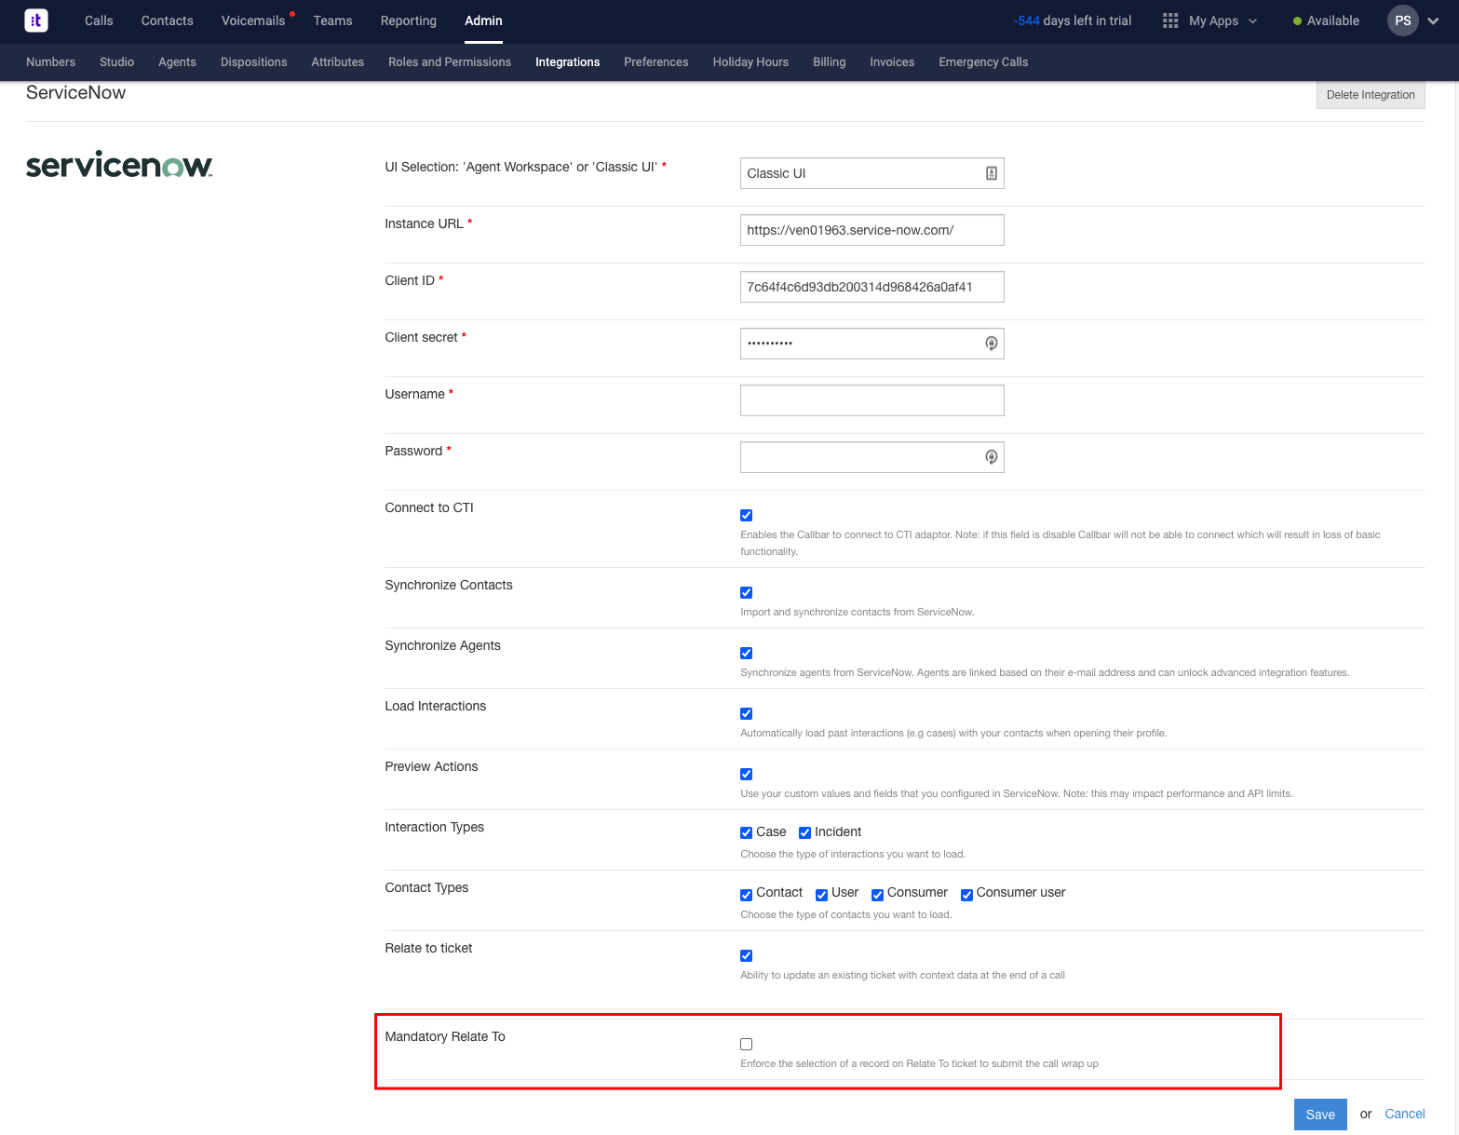This screenshot has height=1135, width=1459.
Task: Uncheck the Incident interaction type
Action: point(804,831)
